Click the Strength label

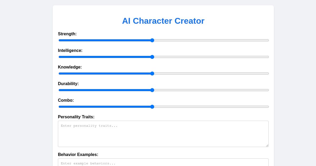coord(67,34)
